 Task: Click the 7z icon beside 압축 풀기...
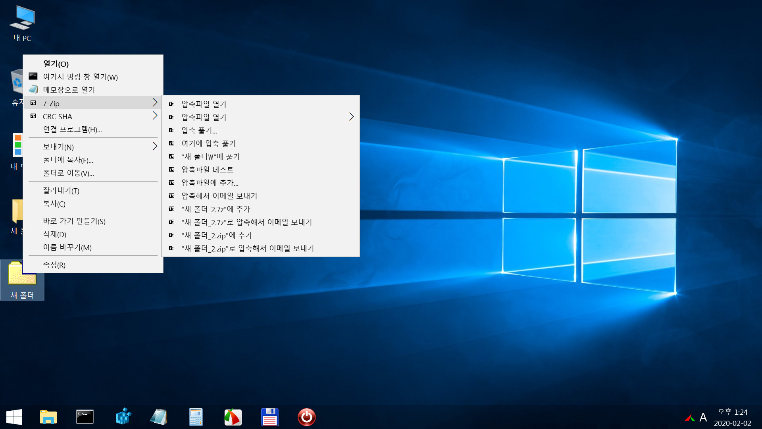(x=172, y=130)
